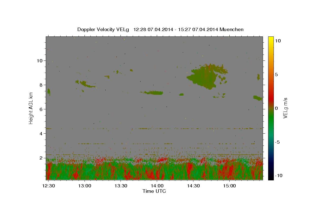
Task: Click the 'Height AGL km' y-axis label
Action: point(31,108)
